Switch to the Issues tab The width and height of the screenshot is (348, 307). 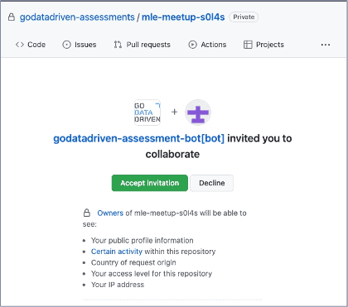click(x=80, y=45)
